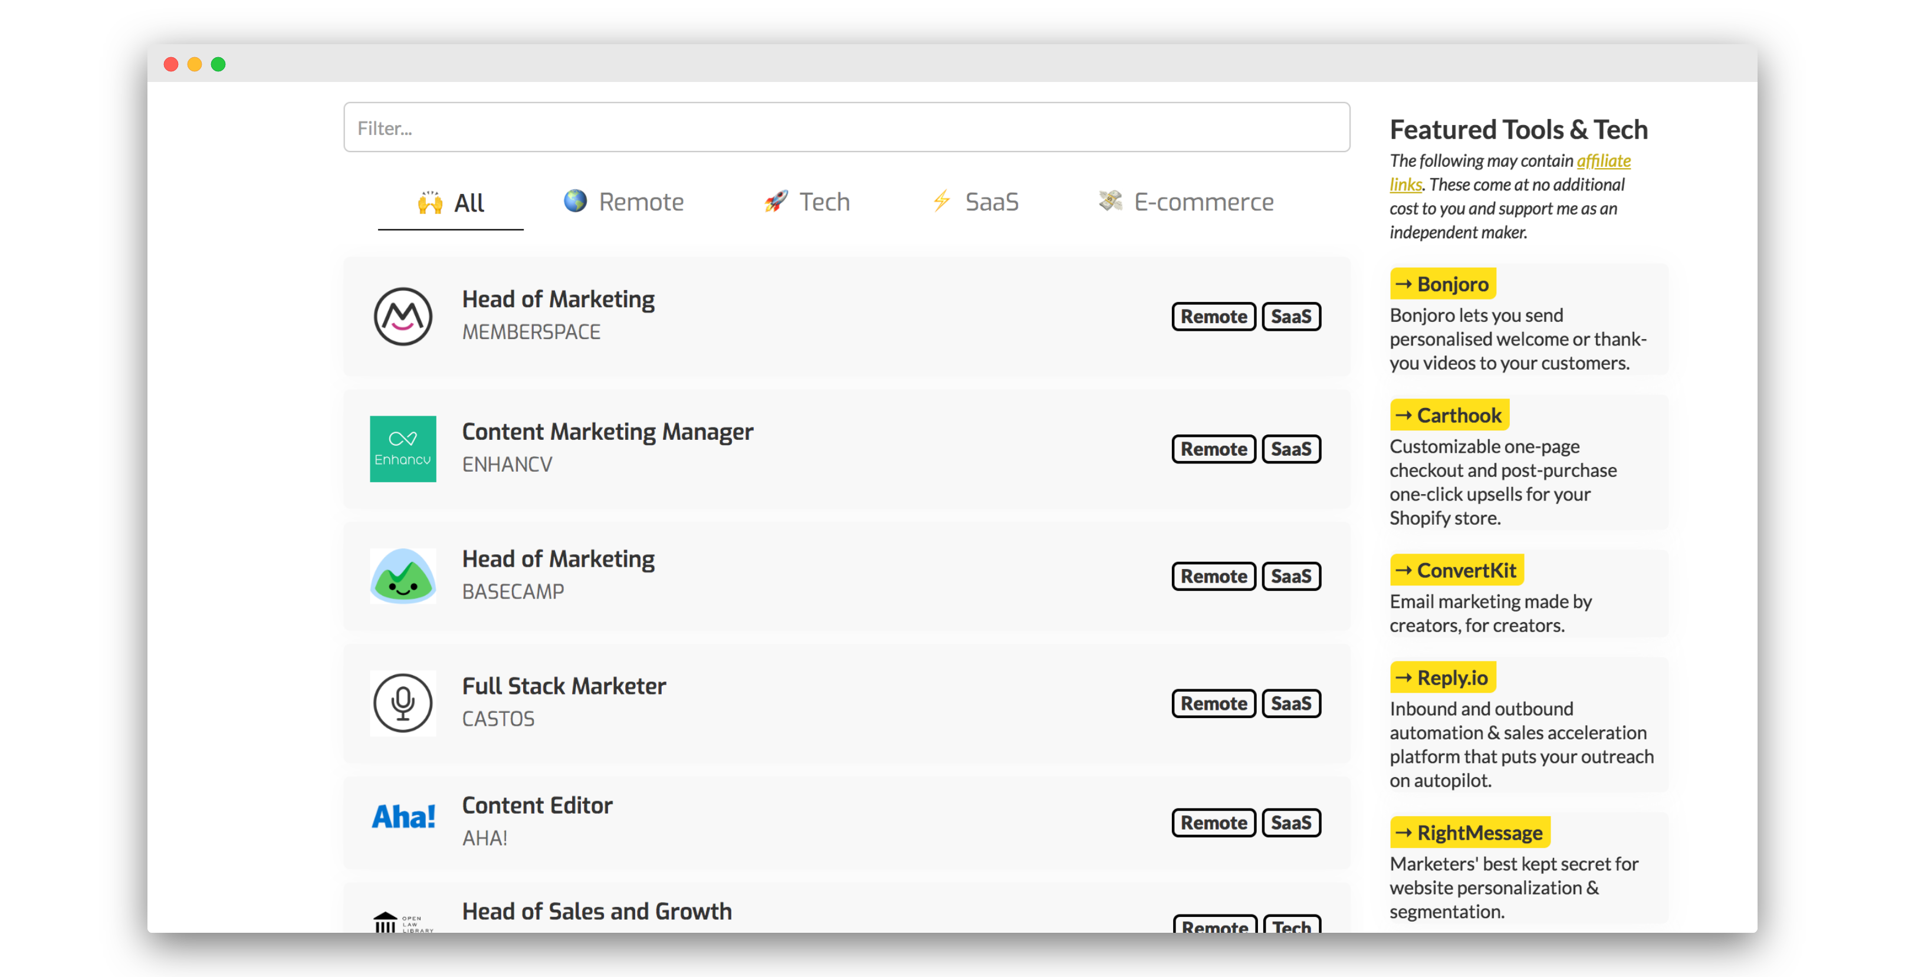Open the E-commerce tab

1185,201
